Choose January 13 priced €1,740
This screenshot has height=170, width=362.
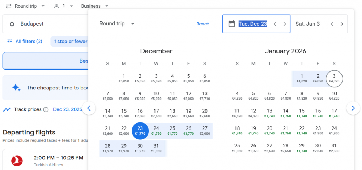(x=269, y=113)
